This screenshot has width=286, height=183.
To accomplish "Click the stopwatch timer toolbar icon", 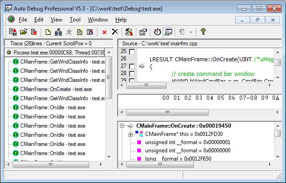I will tap(157, 32).
